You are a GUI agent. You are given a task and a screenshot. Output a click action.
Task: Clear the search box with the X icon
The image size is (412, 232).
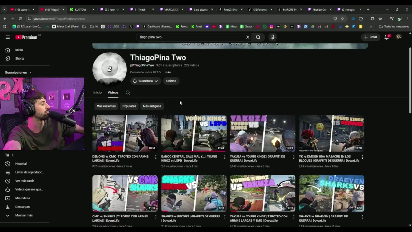tap(248, 37)
